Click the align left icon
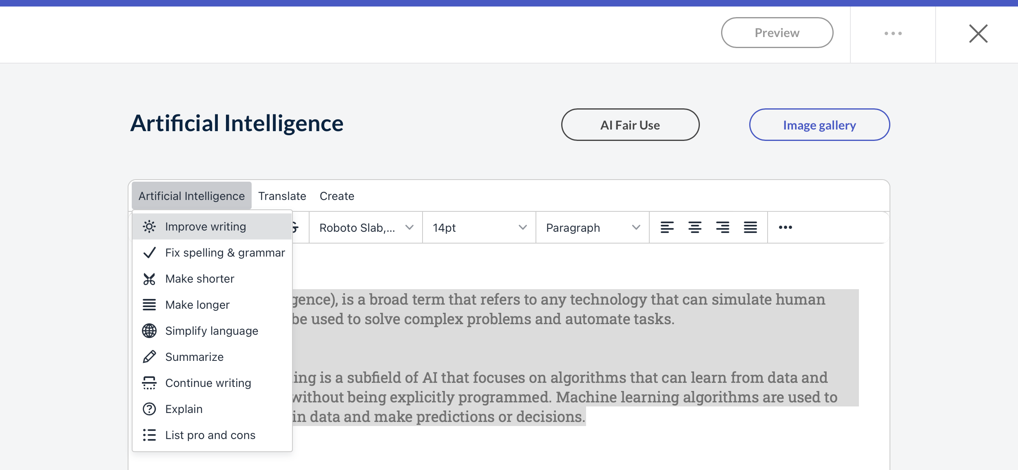This screenshot has width=1018, height=470. tap(667, 227)
